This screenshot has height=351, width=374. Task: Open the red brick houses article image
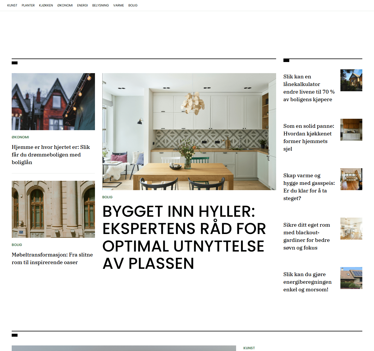(x=53, y=101)
